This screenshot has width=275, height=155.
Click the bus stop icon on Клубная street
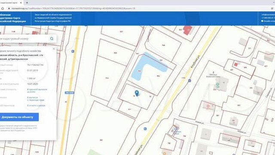pyautogui.click(x=189, y=81)
